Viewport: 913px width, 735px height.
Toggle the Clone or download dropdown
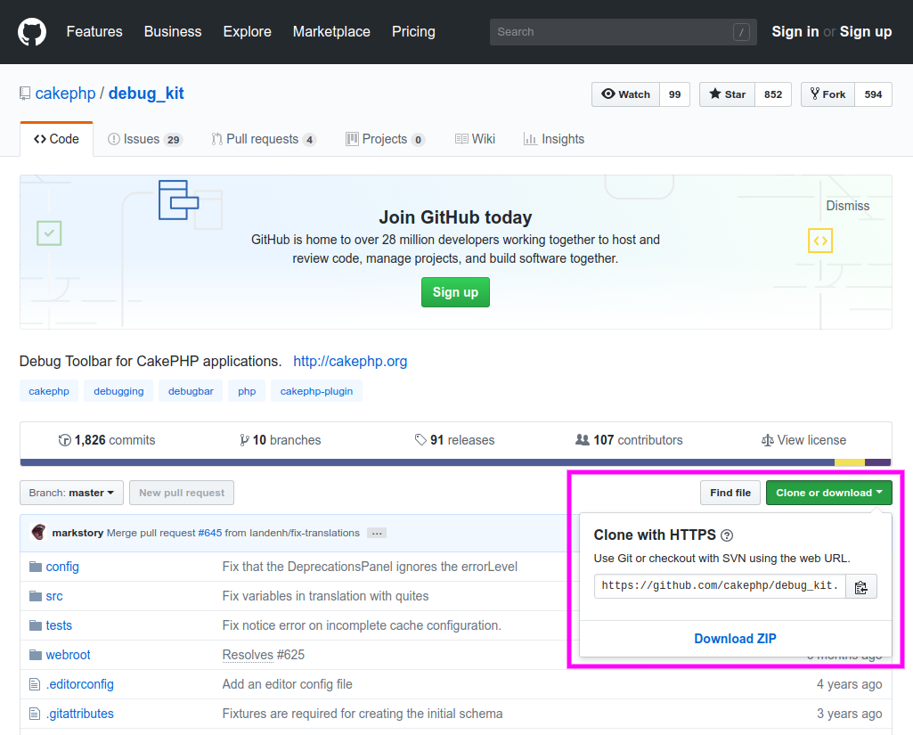click(x=829, y=493)
